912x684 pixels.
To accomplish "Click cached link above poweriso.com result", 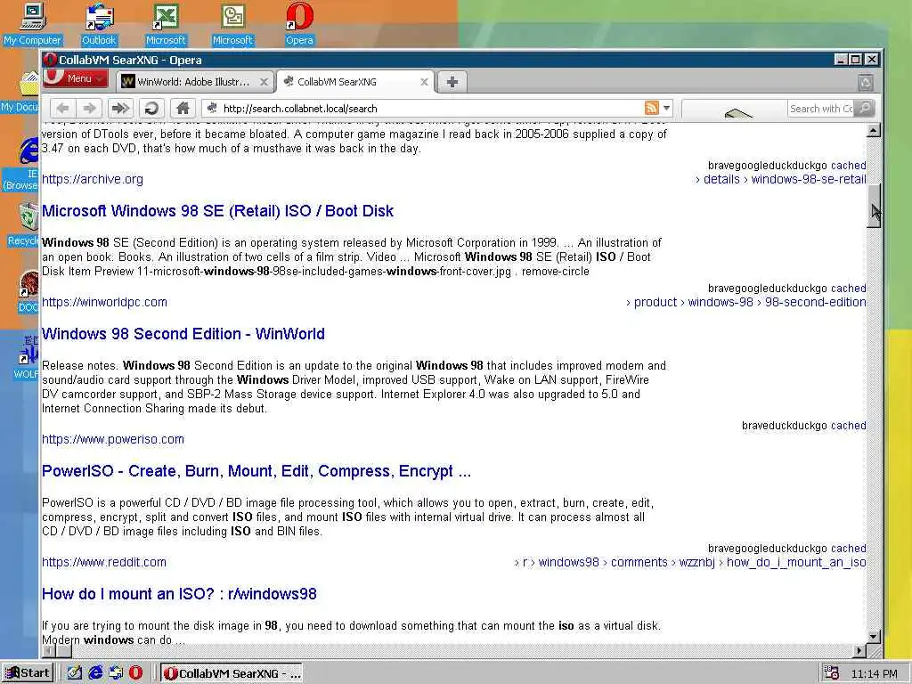I will 848,425.
